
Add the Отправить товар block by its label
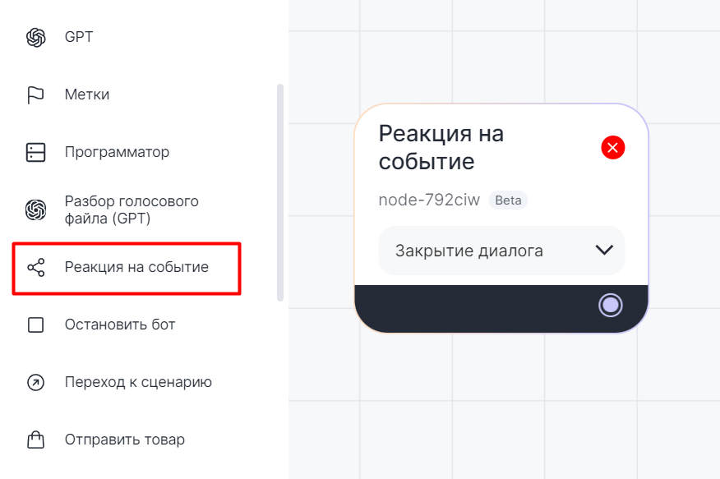[125, 440]
